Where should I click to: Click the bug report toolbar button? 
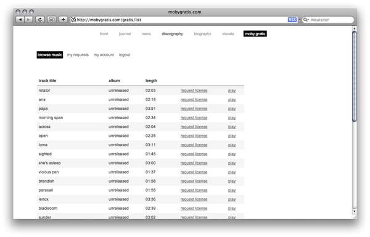(x=51, y=20)
